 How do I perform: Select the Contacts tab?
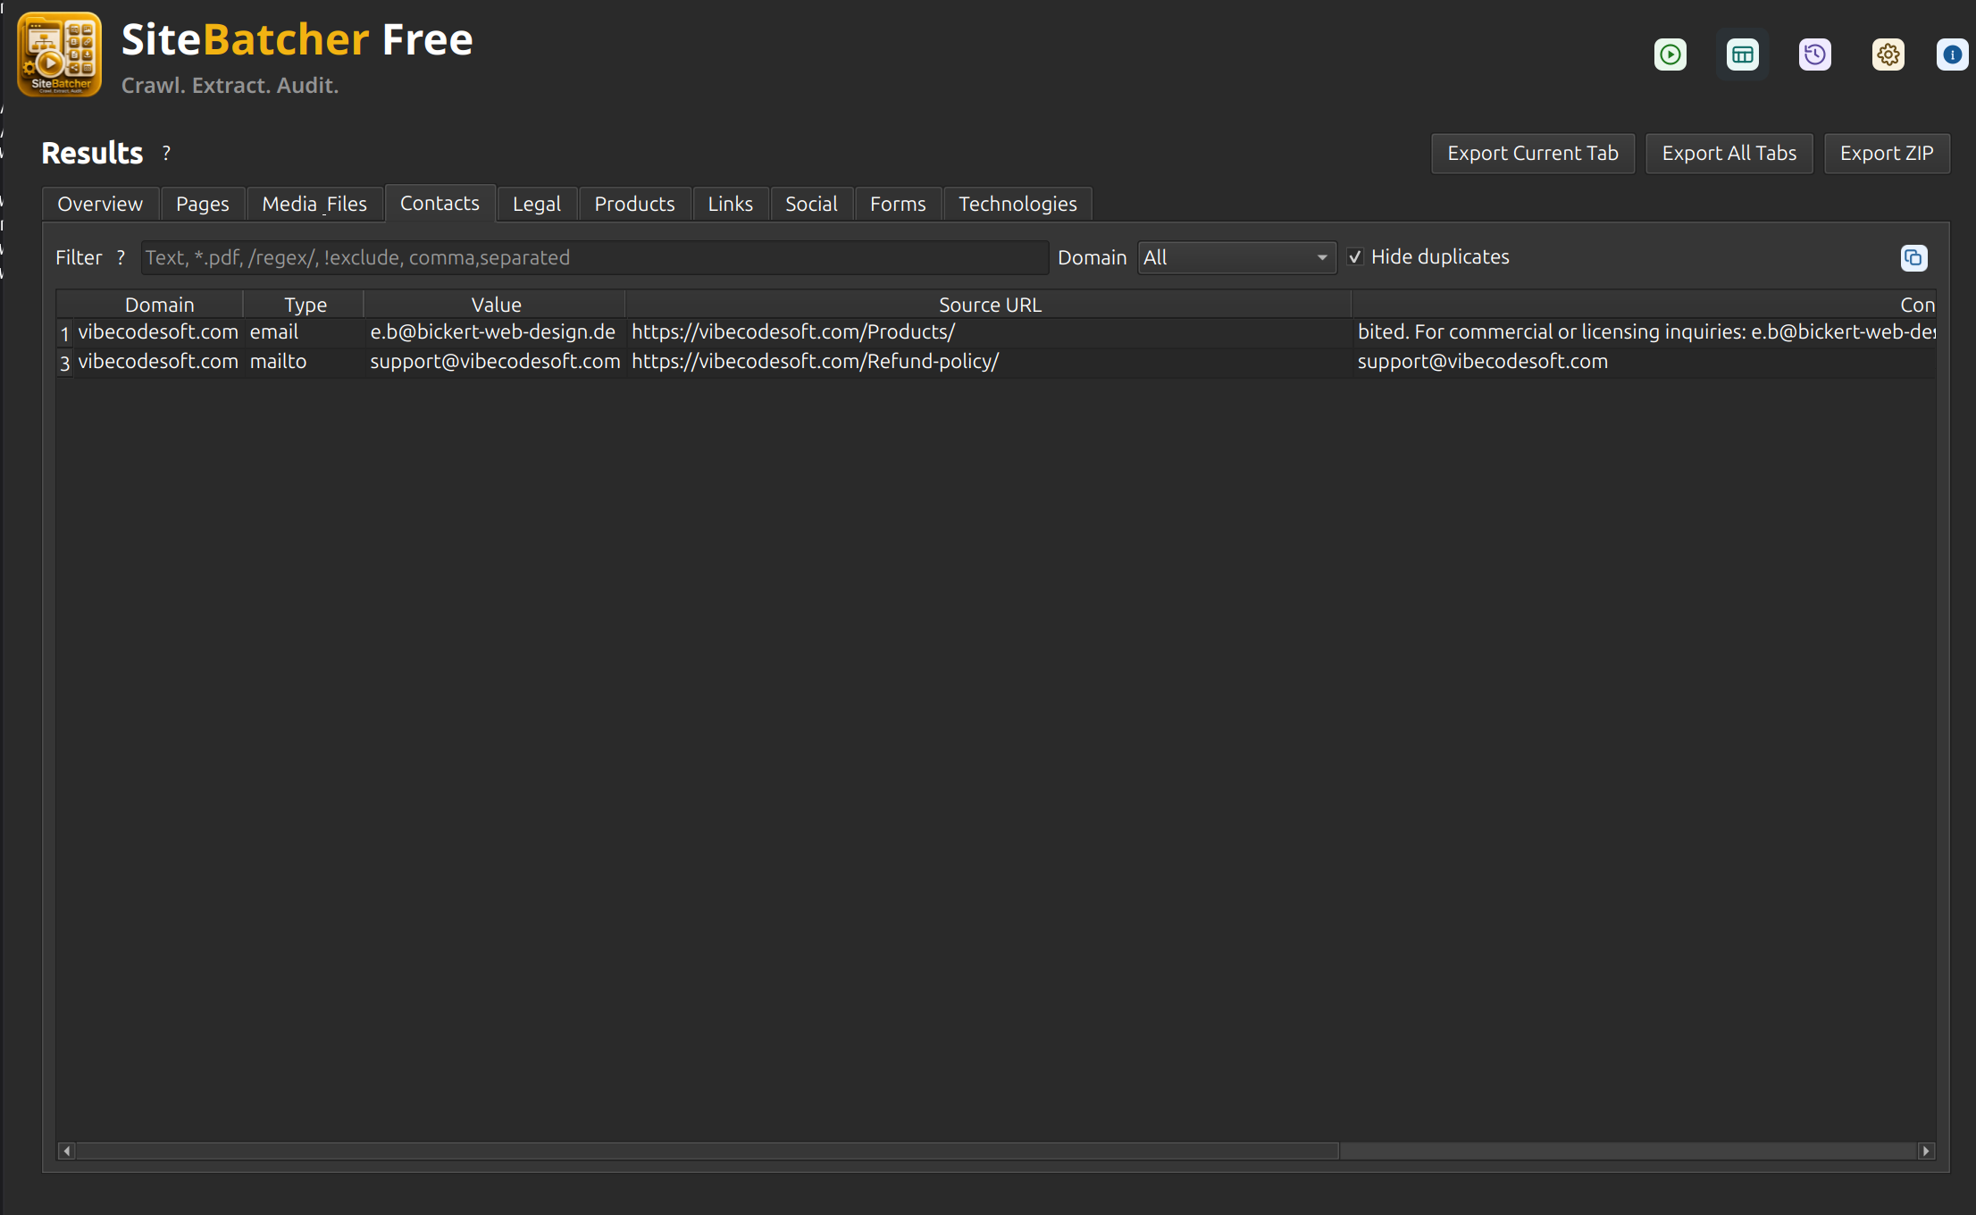(440, 203)
